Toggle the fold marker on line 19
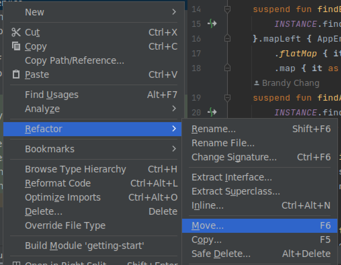The height and width of the screenshot is (265, 341). click(227, 98)
